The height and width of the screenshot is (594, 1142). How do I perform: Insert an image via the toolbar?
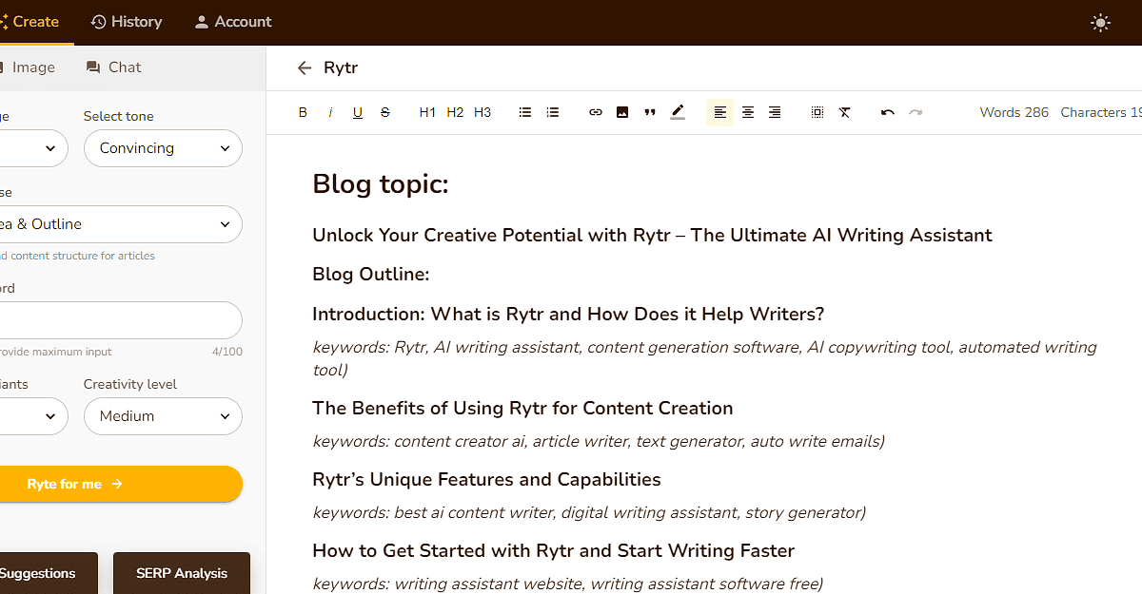(622, 111)
